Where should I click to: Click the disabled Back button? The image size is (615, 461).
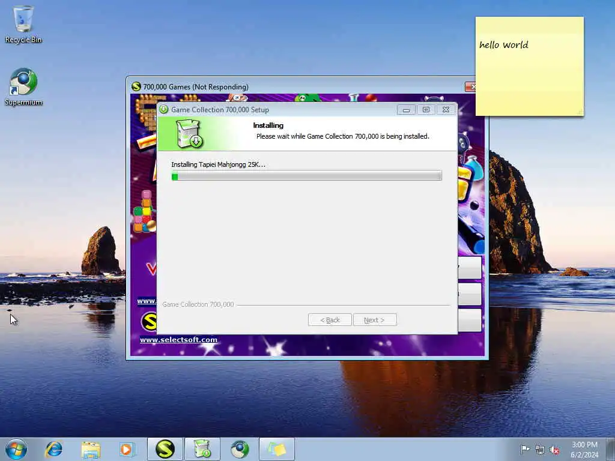330,320
